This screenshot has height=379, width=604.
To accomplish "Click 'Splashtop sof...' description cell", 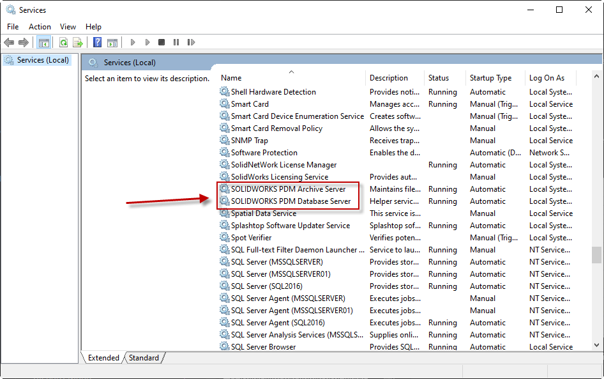I will (x=395, y=225).
